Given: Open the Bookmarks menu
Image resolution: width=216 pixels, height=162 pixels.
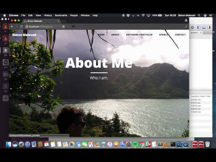Looking at the screenshot, I should click(61, 15).
